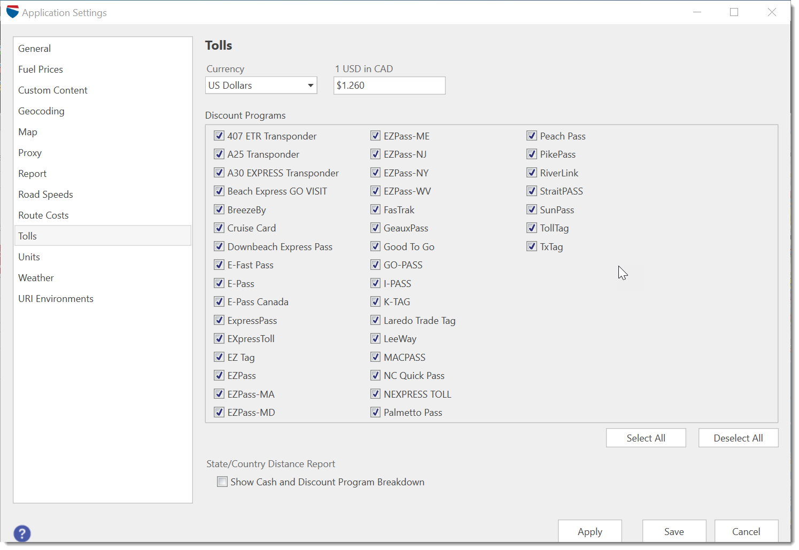Toggle Good To Go checkbox
The width and height of the screenshot is (799, 550).
point(376,246)
